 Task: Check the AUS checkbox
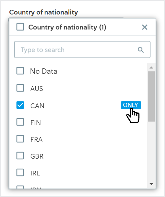(x=20, y=88)
